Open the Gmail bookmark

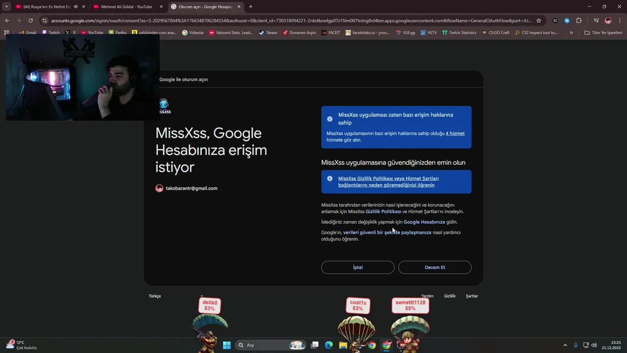pos(27,33)
